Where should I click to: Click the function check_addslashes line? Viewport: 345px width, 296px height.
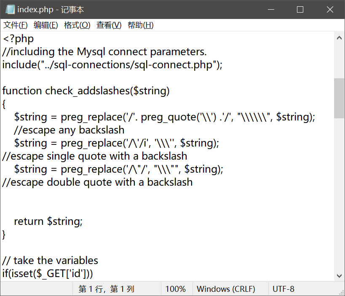[x=86, y=91]
